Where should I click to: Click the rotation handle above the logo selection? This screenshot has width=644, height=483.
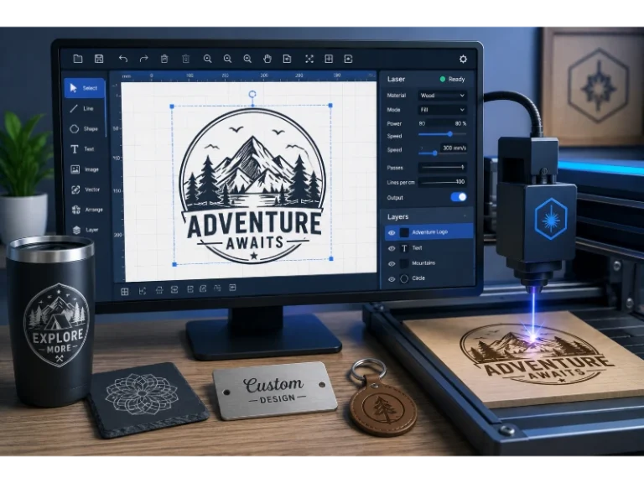pos(252,95)
